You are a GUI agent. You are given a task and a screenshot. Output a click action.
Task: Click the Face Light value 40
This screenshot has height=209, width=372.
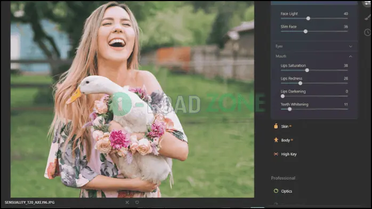[346, 14]
